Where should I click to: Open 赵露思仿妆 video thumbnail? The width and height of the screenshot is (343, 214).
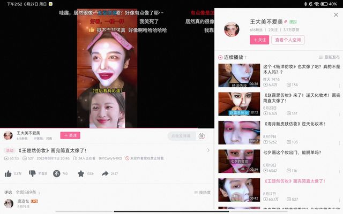pyautogui.click(x=239, y=104)
